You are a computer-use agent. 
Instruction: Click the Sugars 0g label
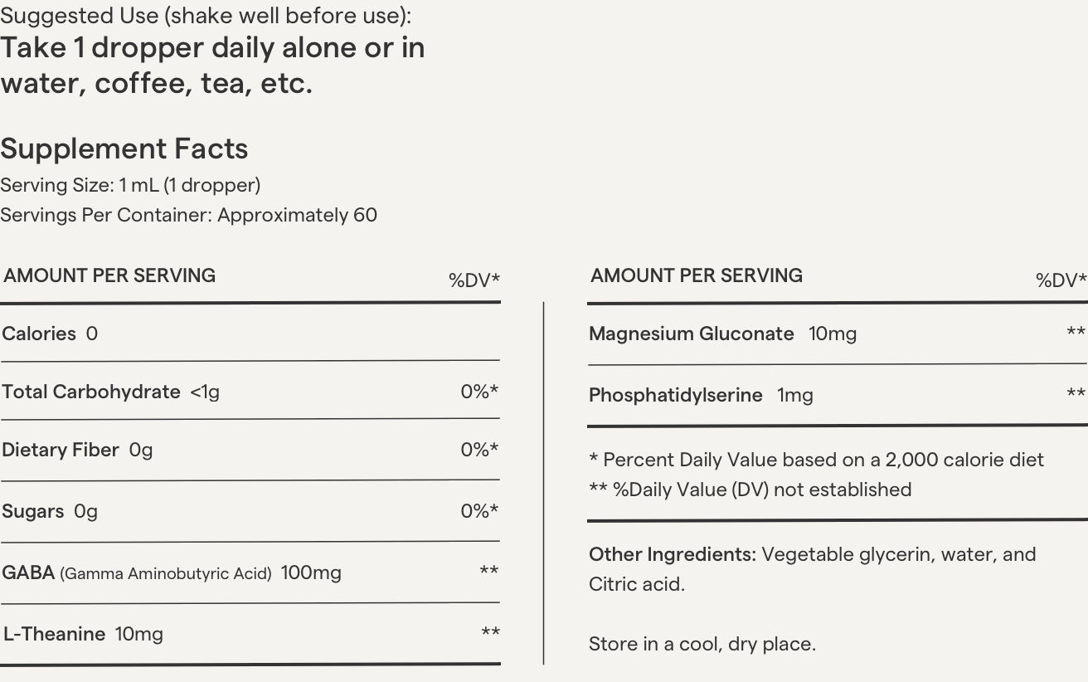click(x=50, y=511)
